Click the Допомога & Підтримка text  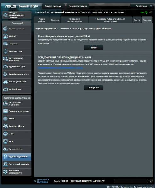click(x=43, y=181)
